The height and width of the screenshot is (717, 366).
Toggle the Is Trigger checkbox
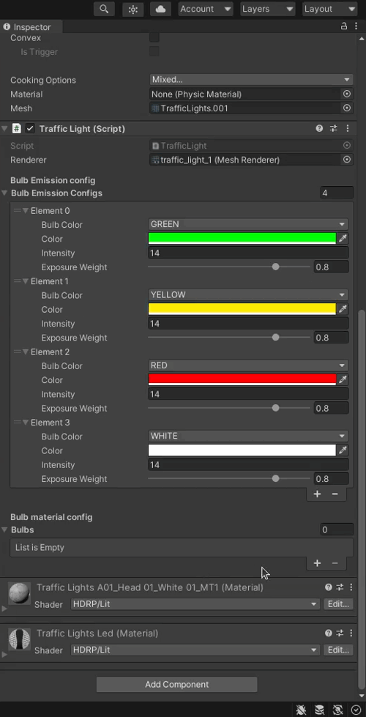pos(154,52)
